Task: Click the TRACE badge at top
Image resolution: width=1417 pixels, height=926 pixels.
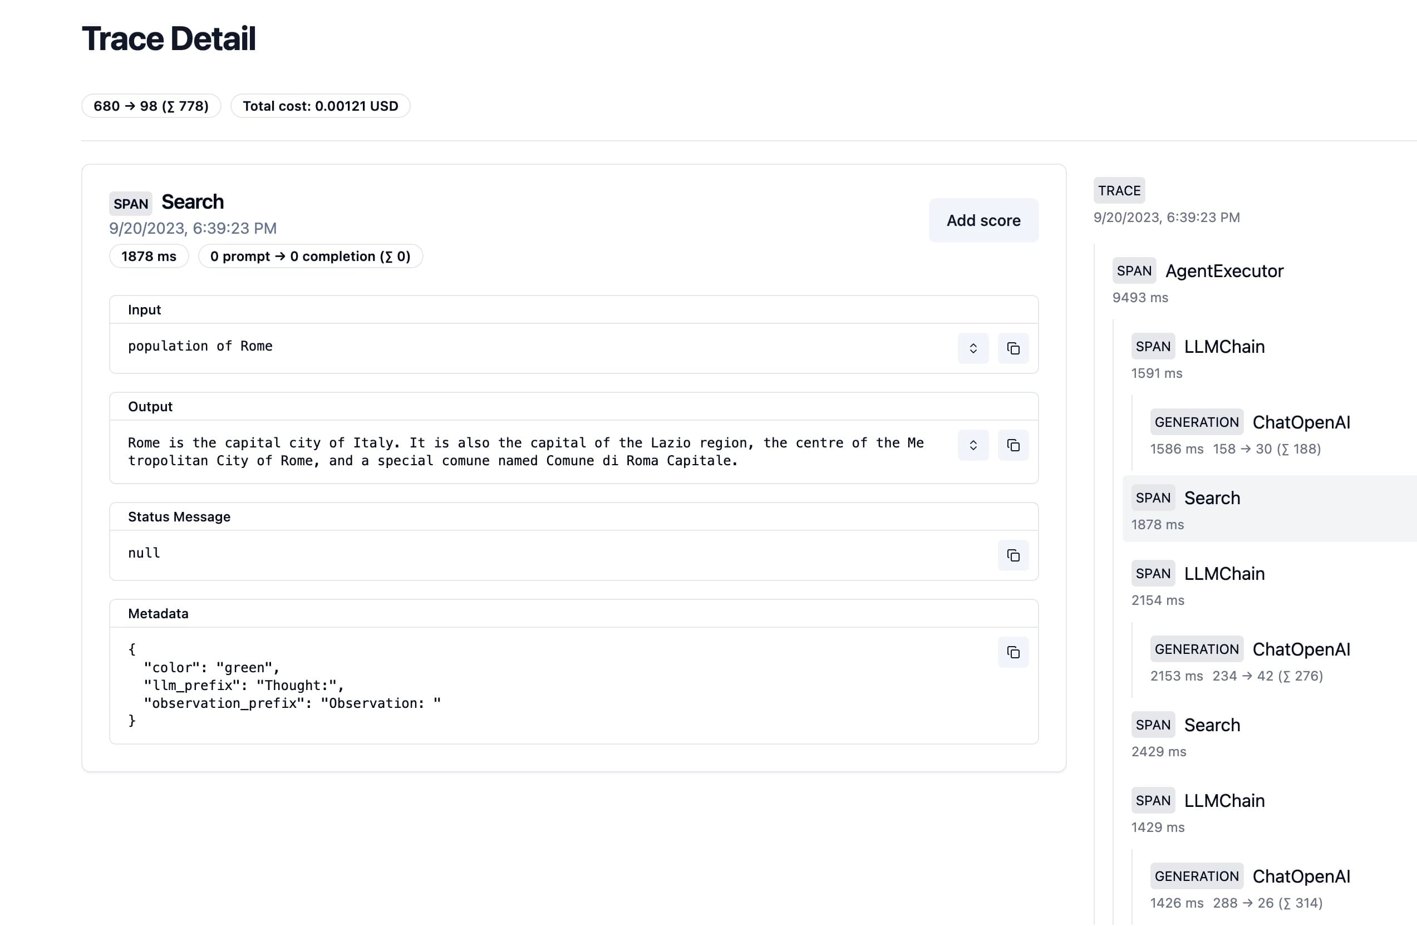Action: (x=1119, y=190)
